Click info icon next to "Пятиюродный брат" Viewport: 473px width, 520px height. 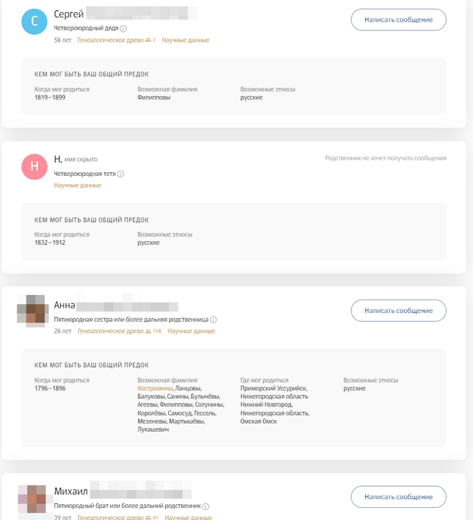click(x=205, y=505)
